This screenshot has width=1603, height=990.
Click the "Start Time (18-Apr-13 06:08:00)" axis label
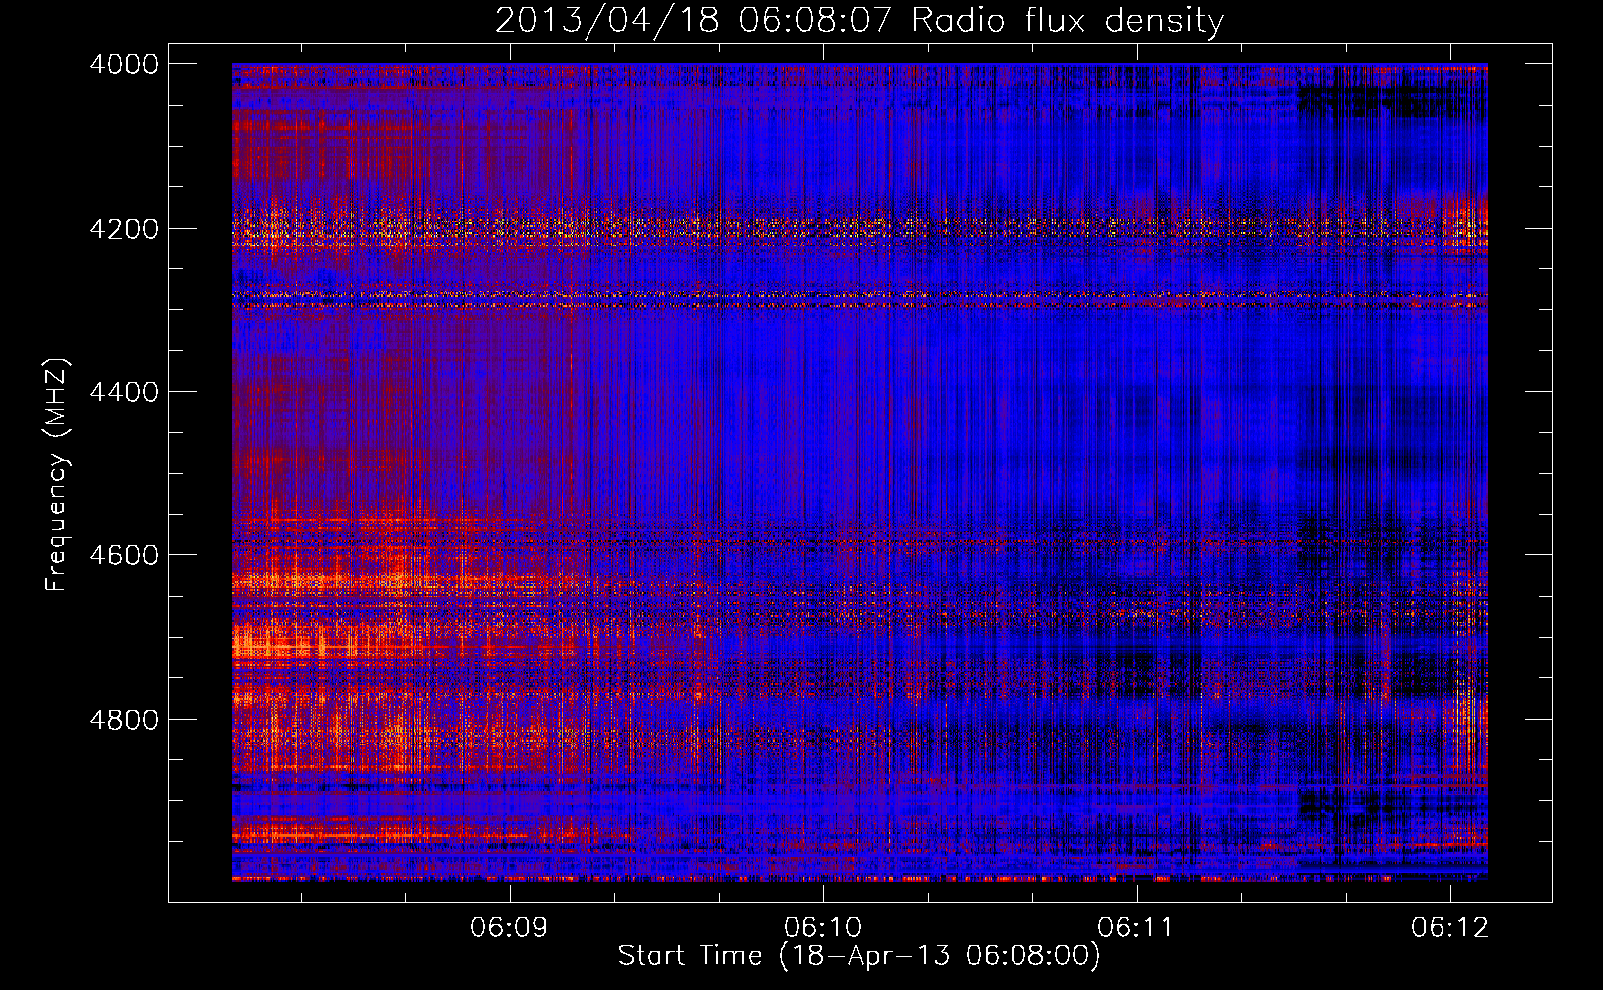tap(859, 956)
